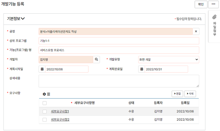This screenshot has width=220, height=131.
Task: Click the list view icon beside gear
Action: coord(49,94)
